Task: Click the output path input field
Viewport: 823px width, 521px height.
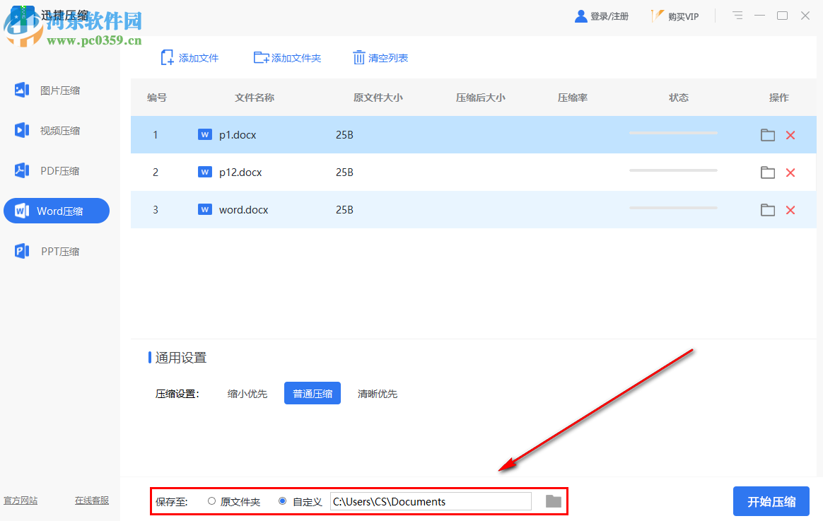Action: [430, 500]
